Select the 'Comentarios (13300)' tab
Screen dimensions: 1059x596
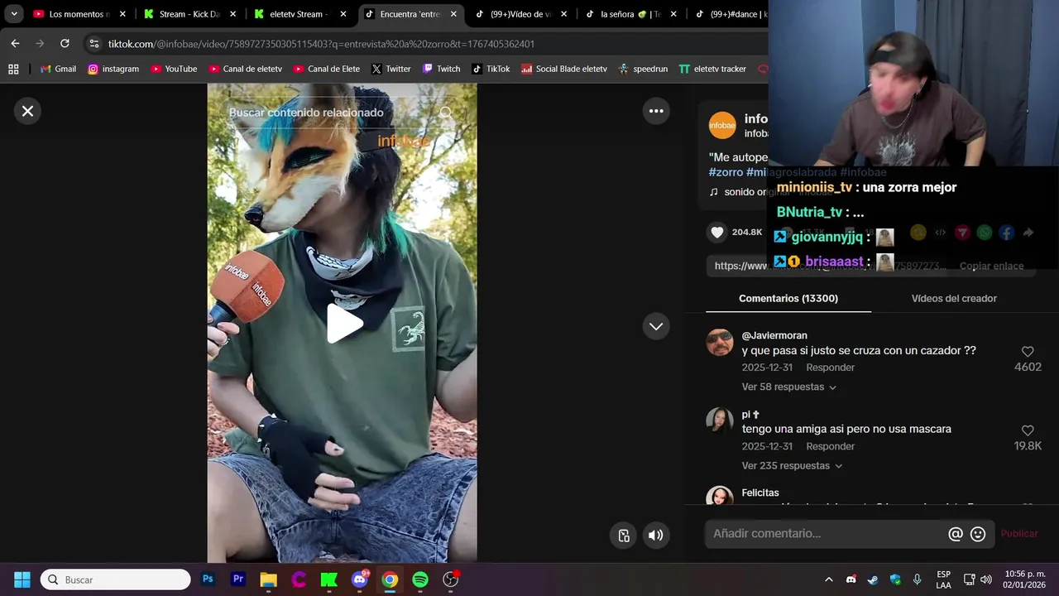(x=788, y=298)
